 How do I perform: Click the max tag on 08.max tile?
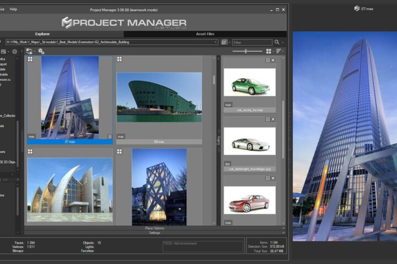point(121,136)
